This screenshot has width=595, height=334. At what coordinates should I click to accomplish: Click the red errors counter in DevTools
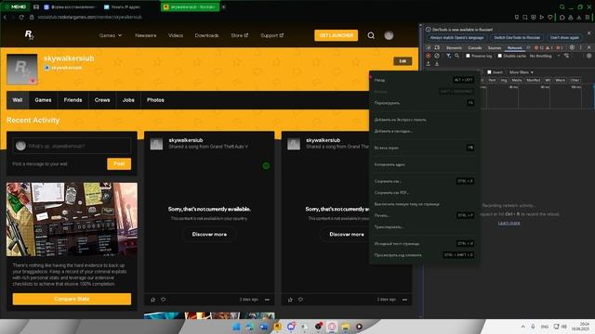click(x=539, y=47)
